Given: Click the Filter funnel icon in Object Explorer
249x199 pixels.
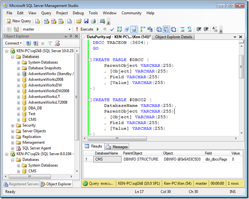Looking at the screenshot, I should click(50, 43).
